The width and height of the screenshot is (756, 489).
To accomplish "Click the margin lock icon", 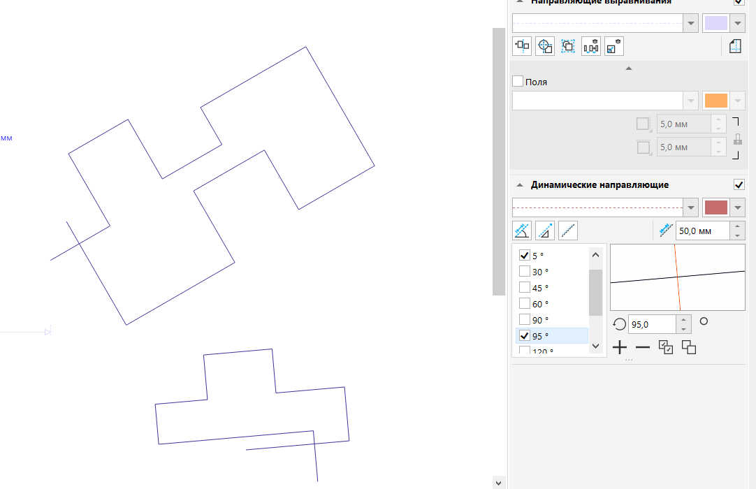I will (x=737, y=139).
